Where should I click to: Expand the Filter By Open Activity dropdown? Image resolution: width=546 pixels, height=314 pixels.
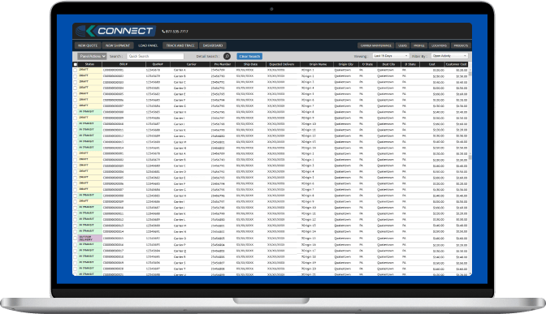pos(449,56)
